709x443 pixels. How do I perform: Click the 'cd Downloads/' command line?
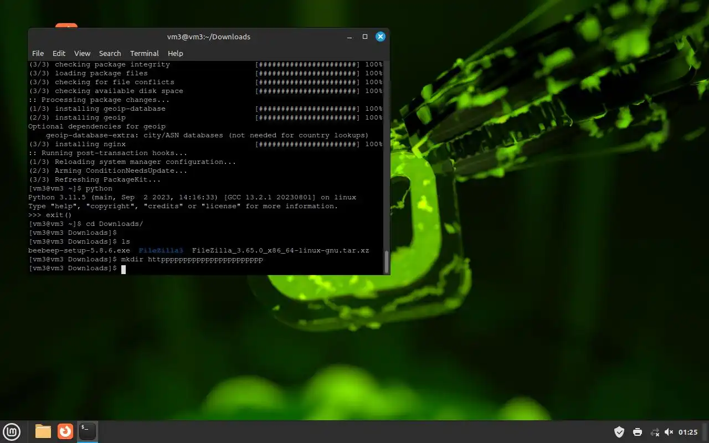[86, 224]
